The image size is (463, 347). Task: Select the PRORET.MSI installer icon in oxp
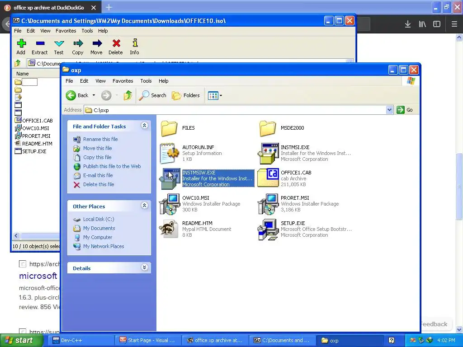tap(268, 204)
